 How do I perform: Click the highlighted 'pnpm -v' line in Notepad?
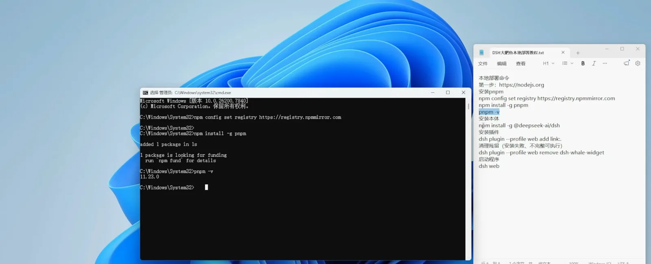489,112
